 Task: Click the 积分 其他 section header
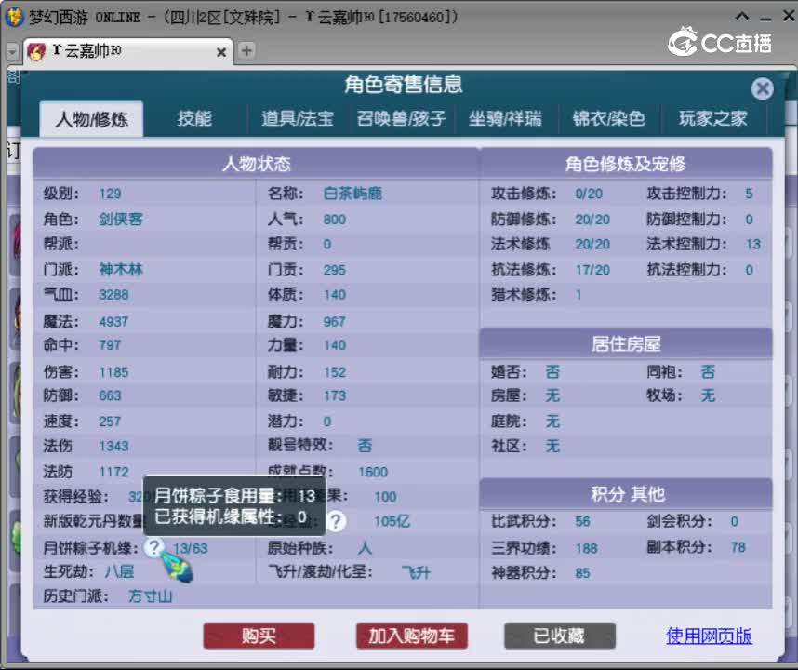626,494
